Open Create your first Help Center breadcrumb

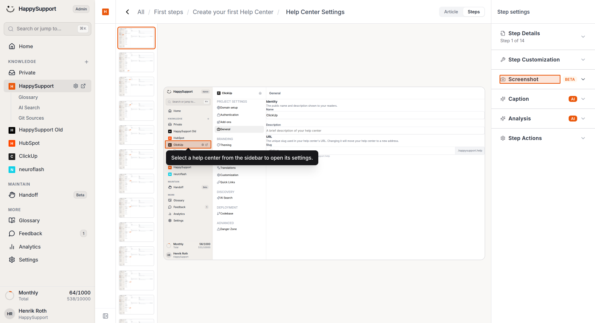pos(233,12)
